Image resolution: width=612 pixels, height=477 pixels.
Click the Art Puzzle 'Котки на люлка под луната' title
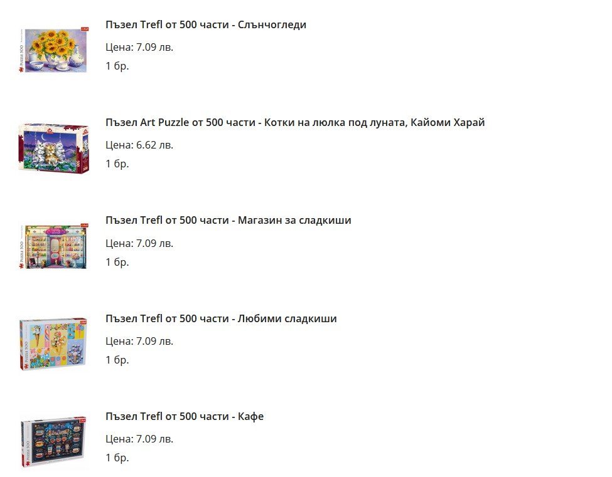coord(295,122)
